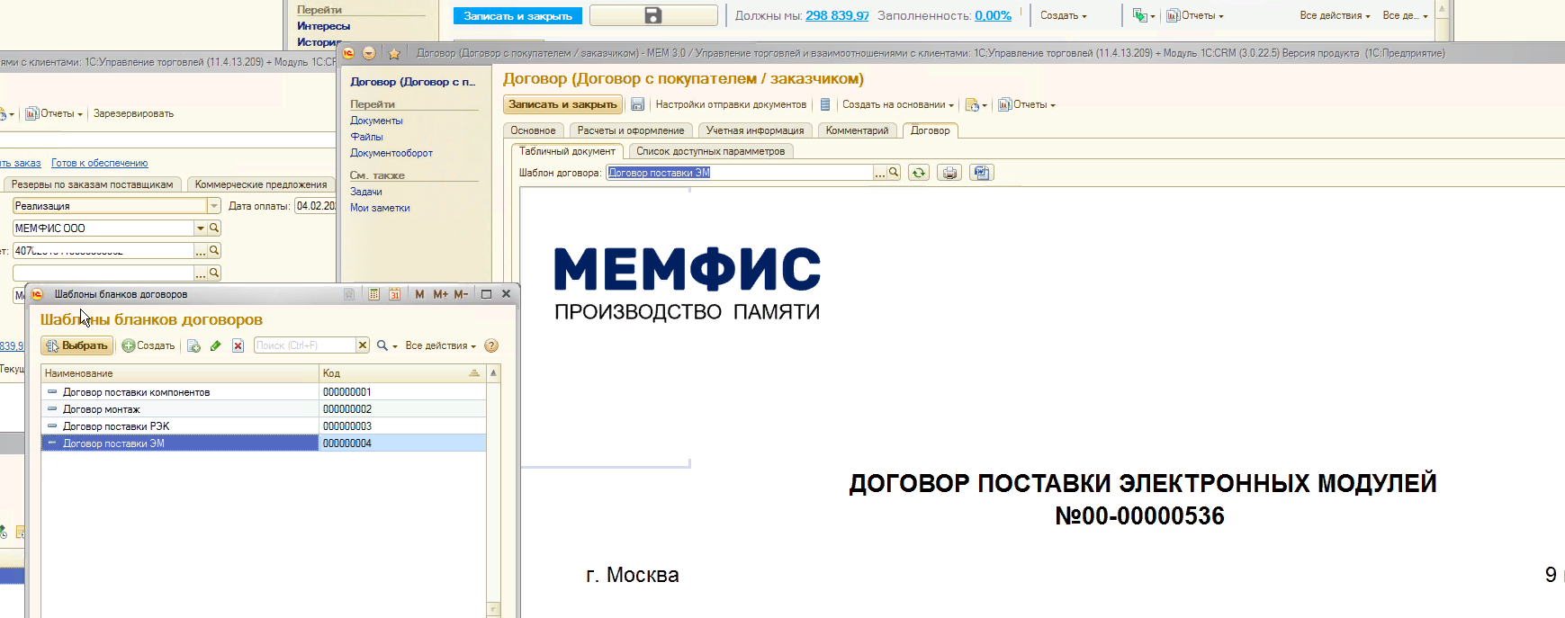Image resolution: width=1565 pixels, height=618 pixels.
Task: Expand the Отчеты dropdown in contract toolbar
Action: click(x=1027, y=104)
